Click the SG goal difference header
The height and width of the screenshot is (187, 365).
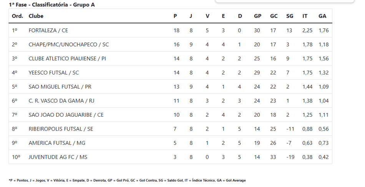290,16
